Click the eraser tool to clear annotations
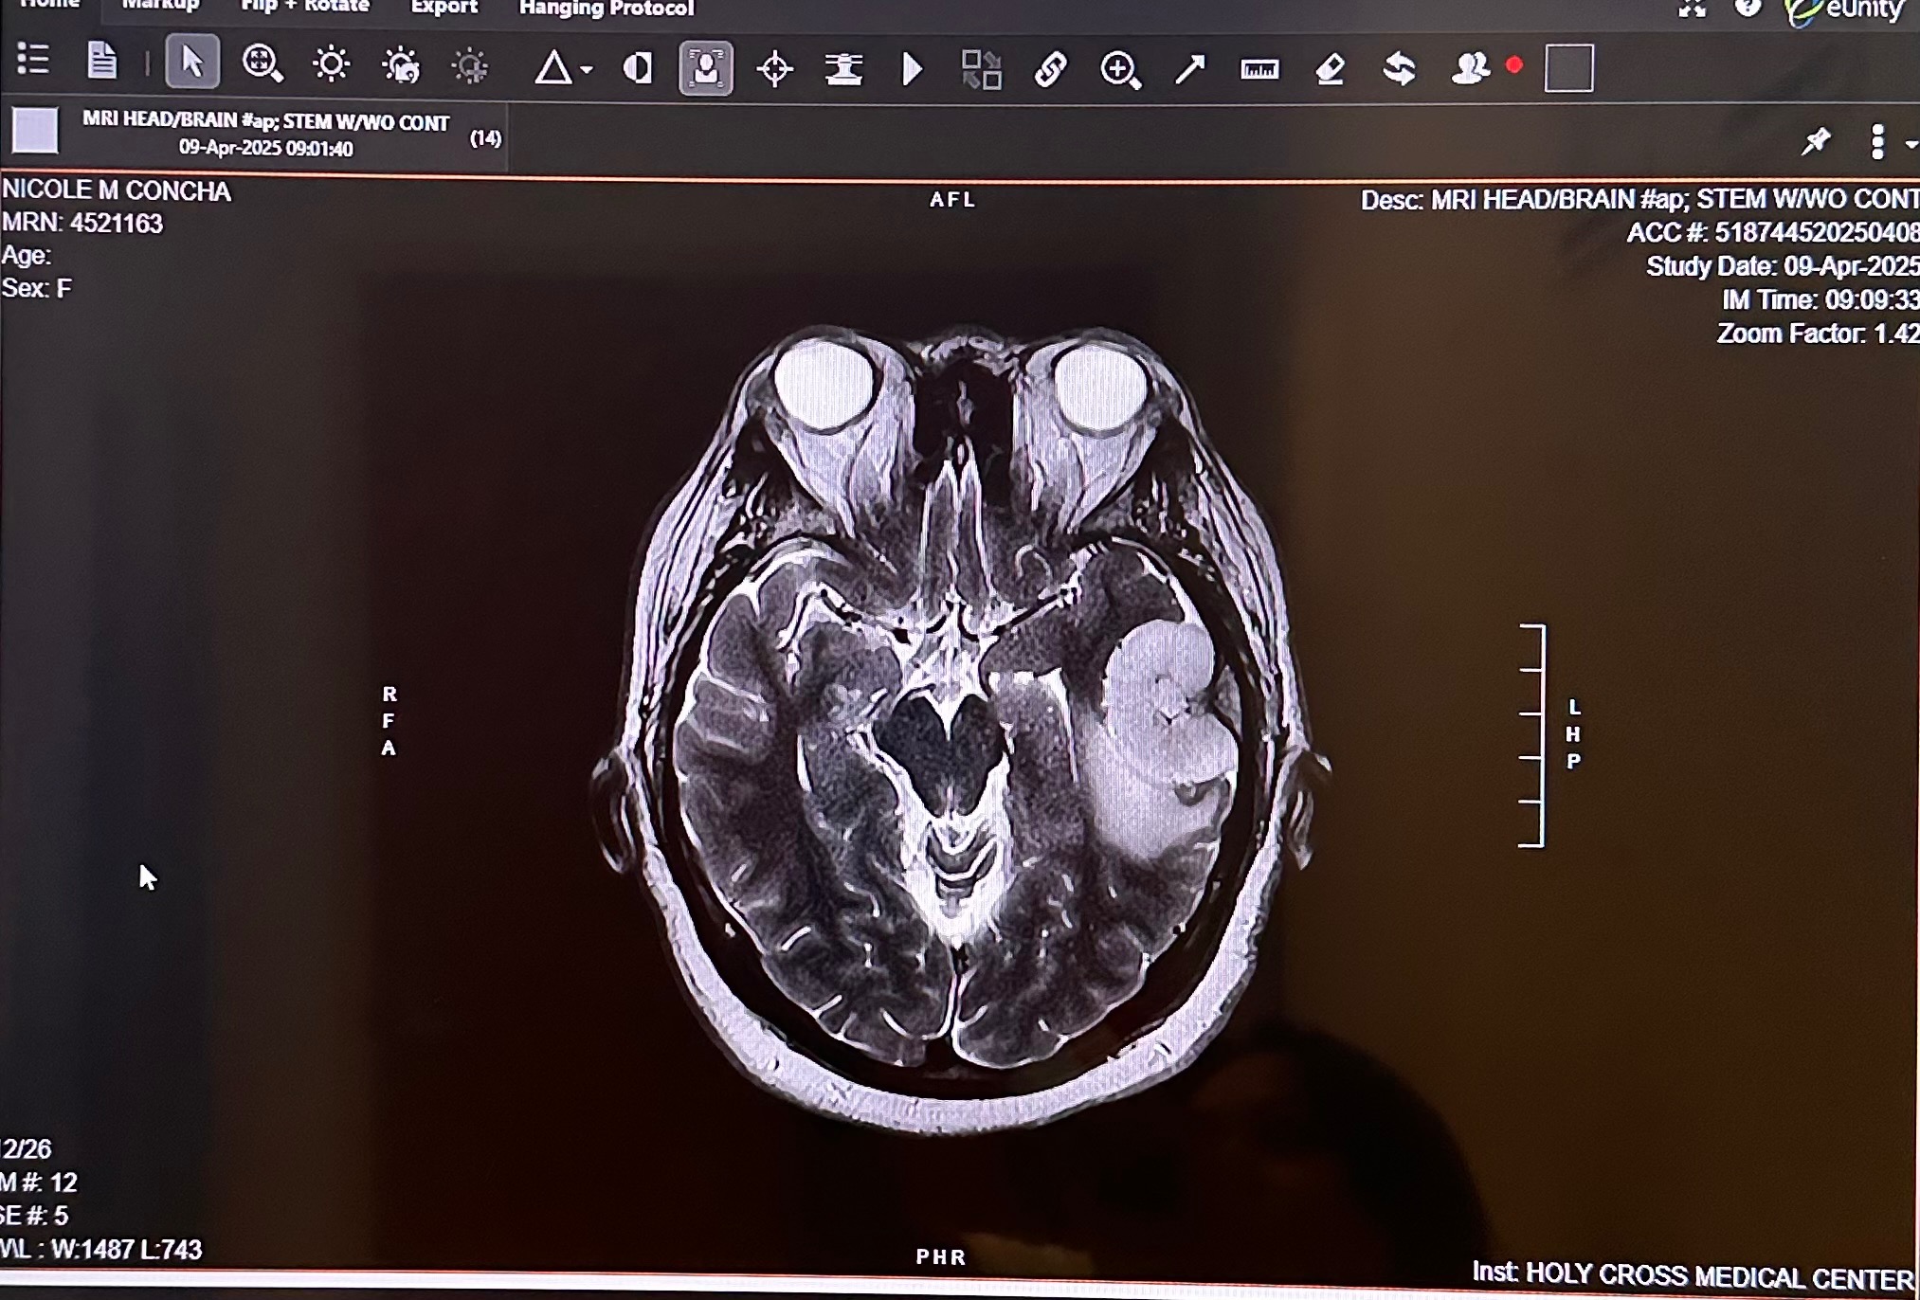 click(1331, 69)
